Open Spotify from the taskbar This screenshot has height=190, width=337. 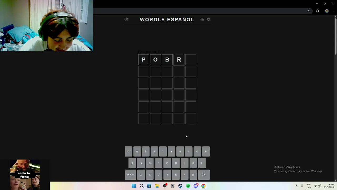point(188,186)
